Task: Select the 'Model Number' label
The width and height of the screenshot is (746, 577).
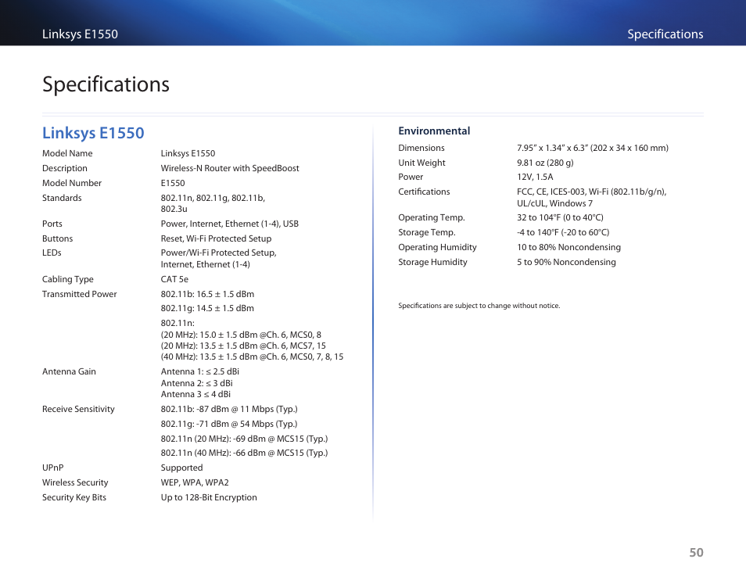Action: [x=72, y=183]
